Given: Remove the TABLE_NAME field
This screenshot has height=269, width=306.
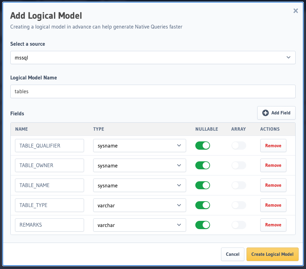Looking at the screenshot, I should tap(273, 185).
